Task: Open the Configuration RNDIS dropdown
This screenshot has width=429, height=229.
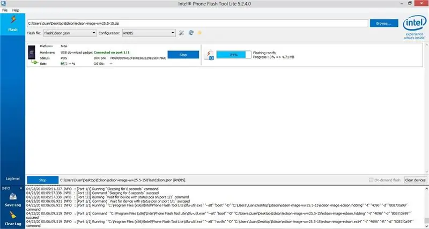Action: (149, 33)
